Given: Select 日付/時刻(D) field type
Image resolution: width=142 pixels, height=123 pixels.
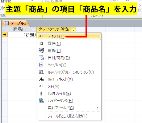Looking at the screenshot, I should (69, 58).
